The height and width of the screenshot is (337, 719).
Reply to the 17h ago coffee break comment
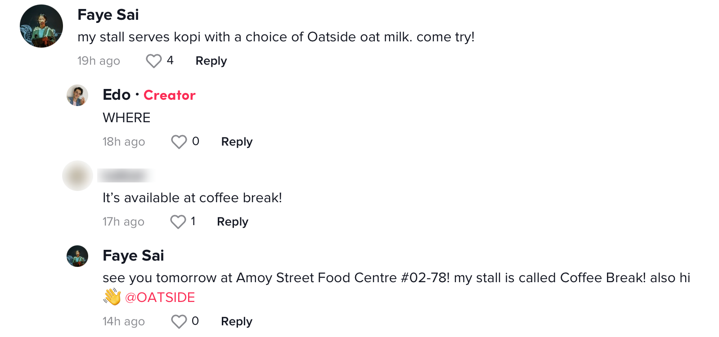tap(232, 222)
